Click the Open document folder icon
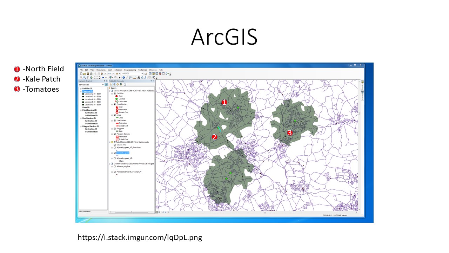Viewport: 449px width, 253px height. [x=85, y=73]
